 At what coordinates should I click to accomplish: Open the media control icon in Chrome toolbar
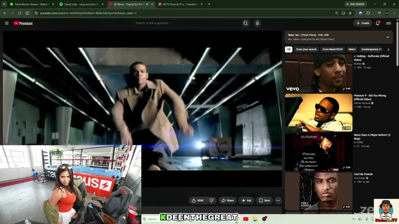(x=379, y=13)
